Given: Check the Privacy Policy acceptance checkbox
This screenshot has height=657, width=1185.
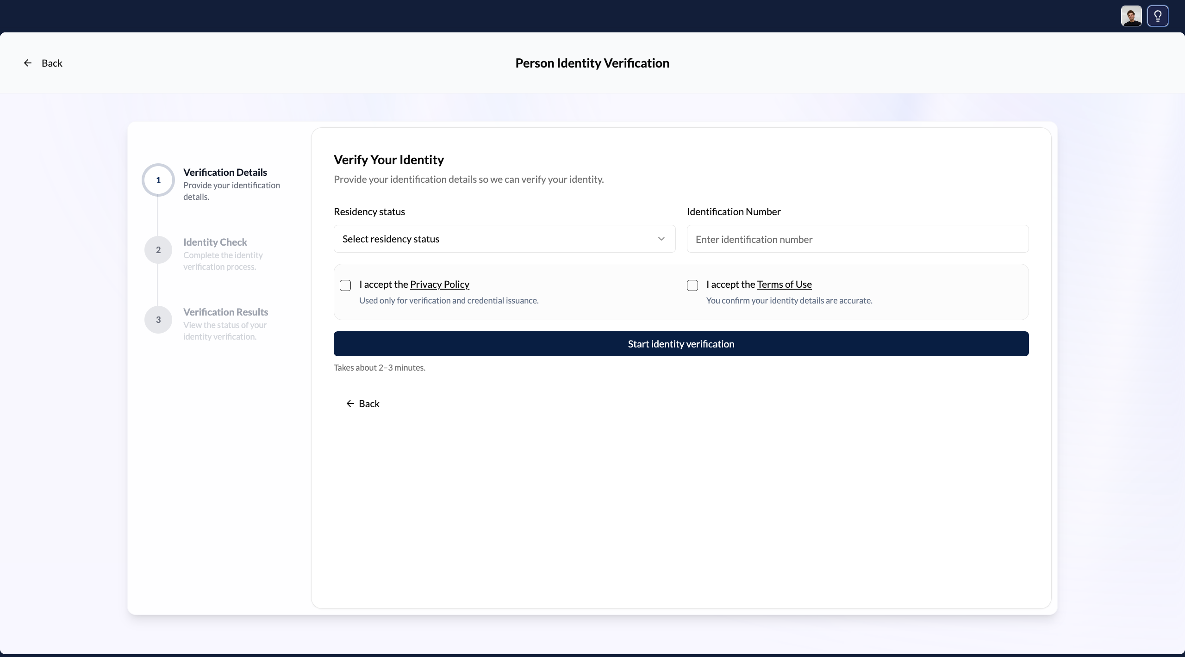Looking at the screenshot, I should (x=345, y=285).
